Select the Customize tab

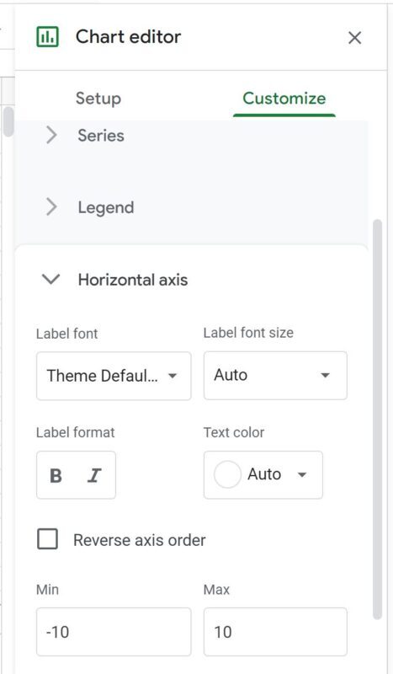point(284,99)
